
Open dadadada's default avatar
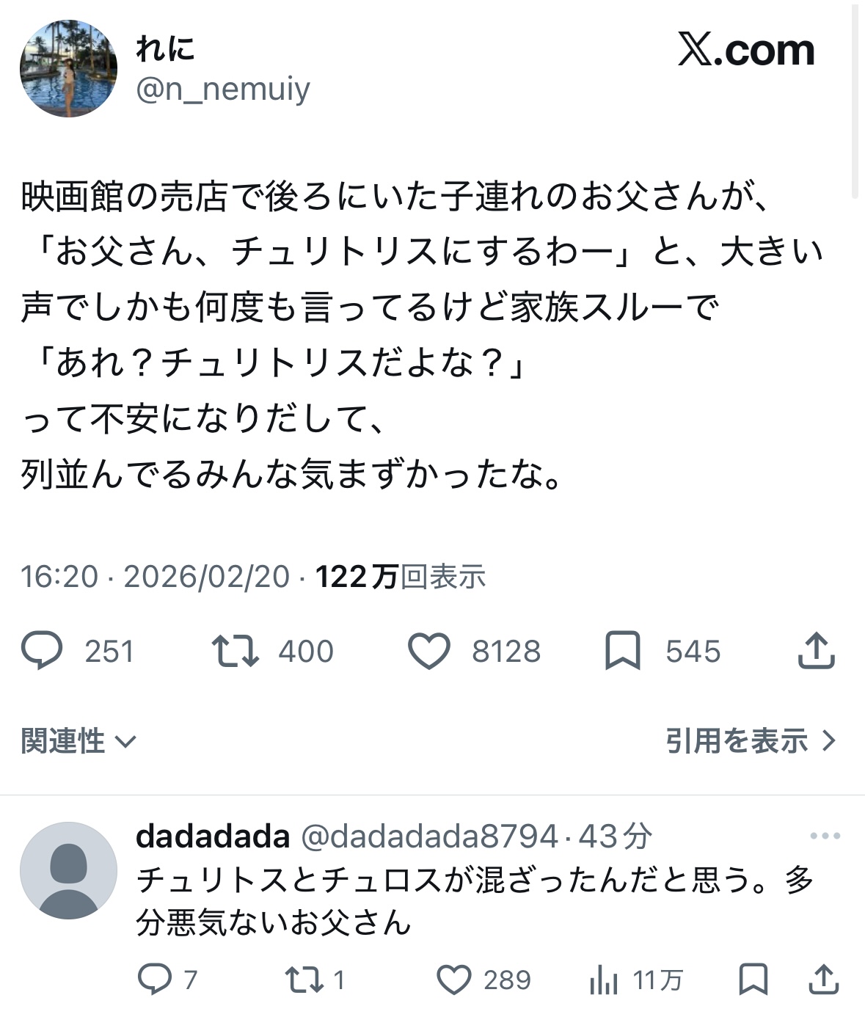point(68,870)
